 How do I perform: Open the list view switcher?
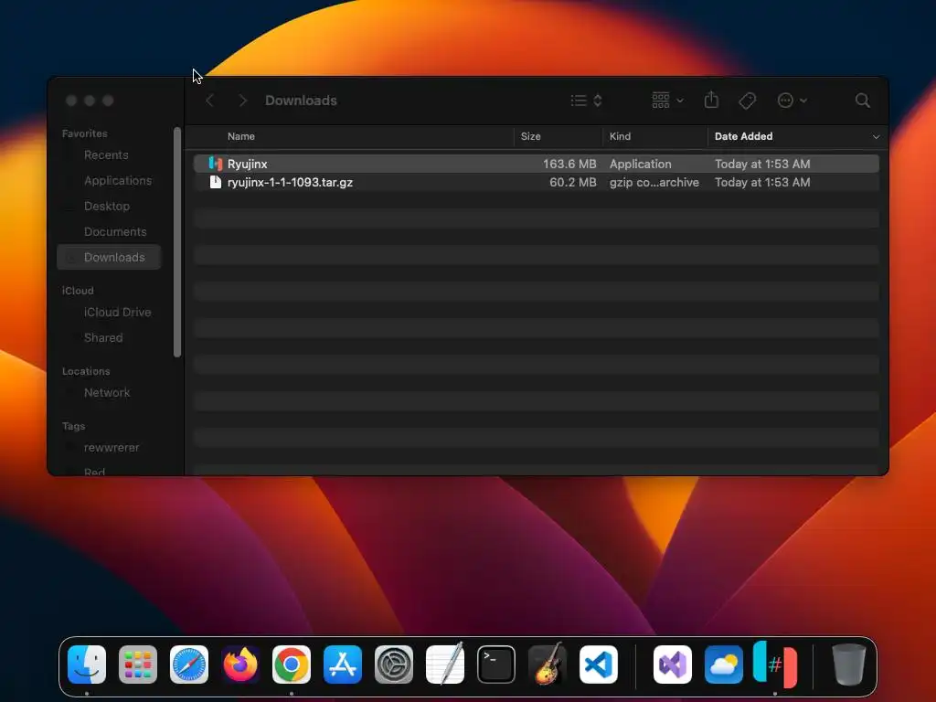tap(586, 101)
